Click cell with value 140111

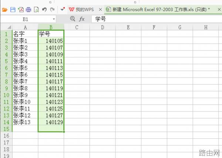point(51,61)
